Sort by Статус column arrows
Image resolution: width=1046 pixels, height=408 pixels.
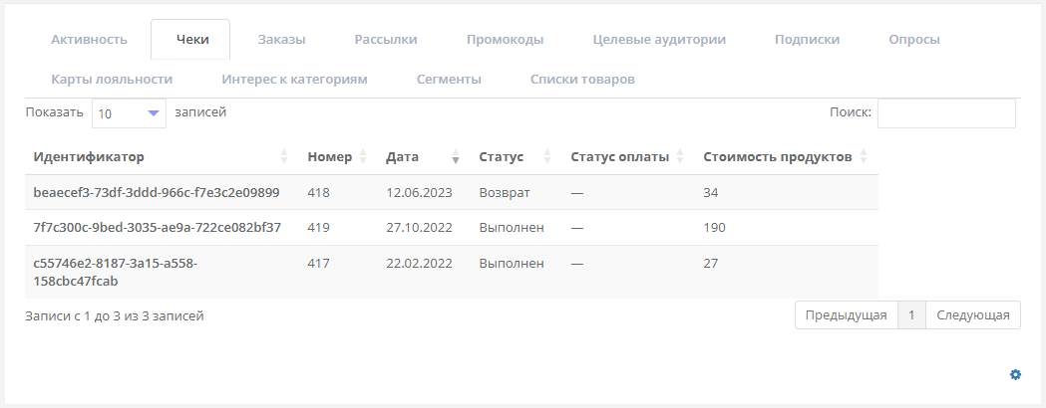[x=547, y=157]
